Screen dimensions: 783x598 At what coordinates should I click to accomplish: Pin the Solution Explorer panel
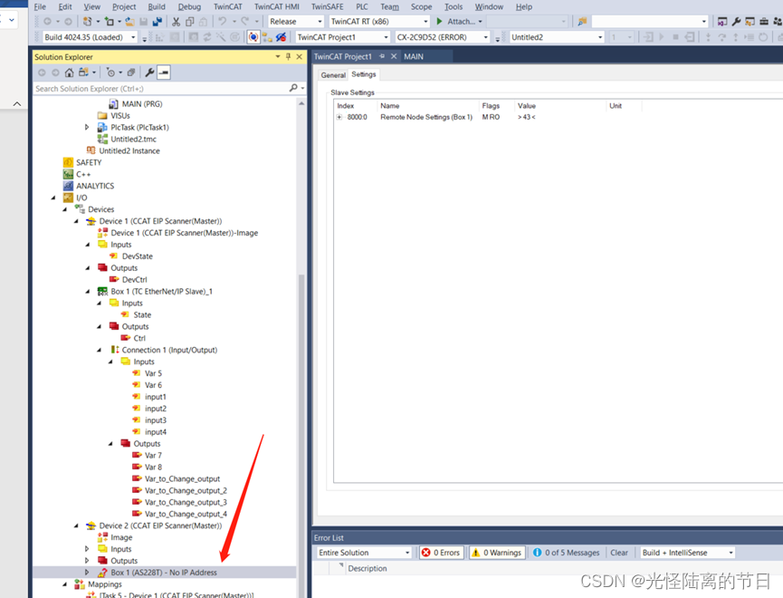click(x=288, y=56)
